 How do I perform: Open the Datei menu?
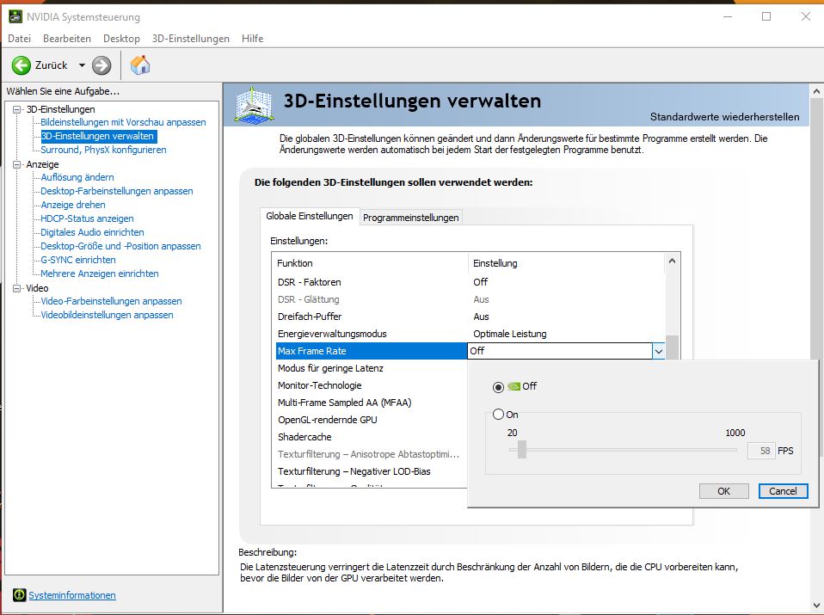(20, 39)
